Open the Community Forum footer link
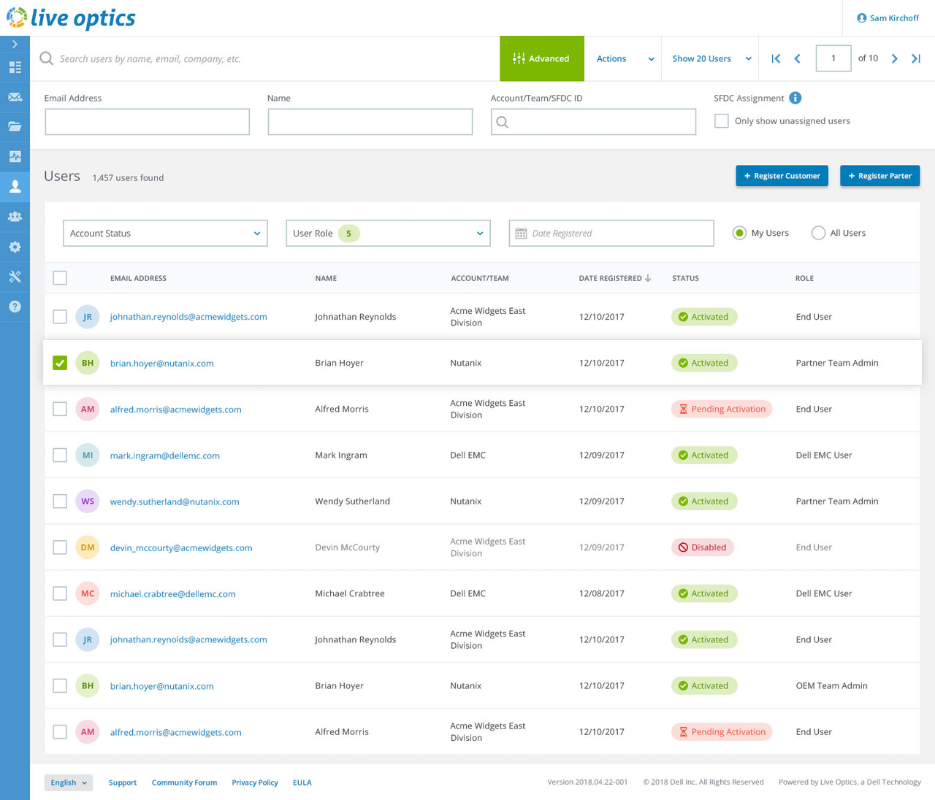Image resolution: width=935 pixels, height=800 pixels. (184, 782)
